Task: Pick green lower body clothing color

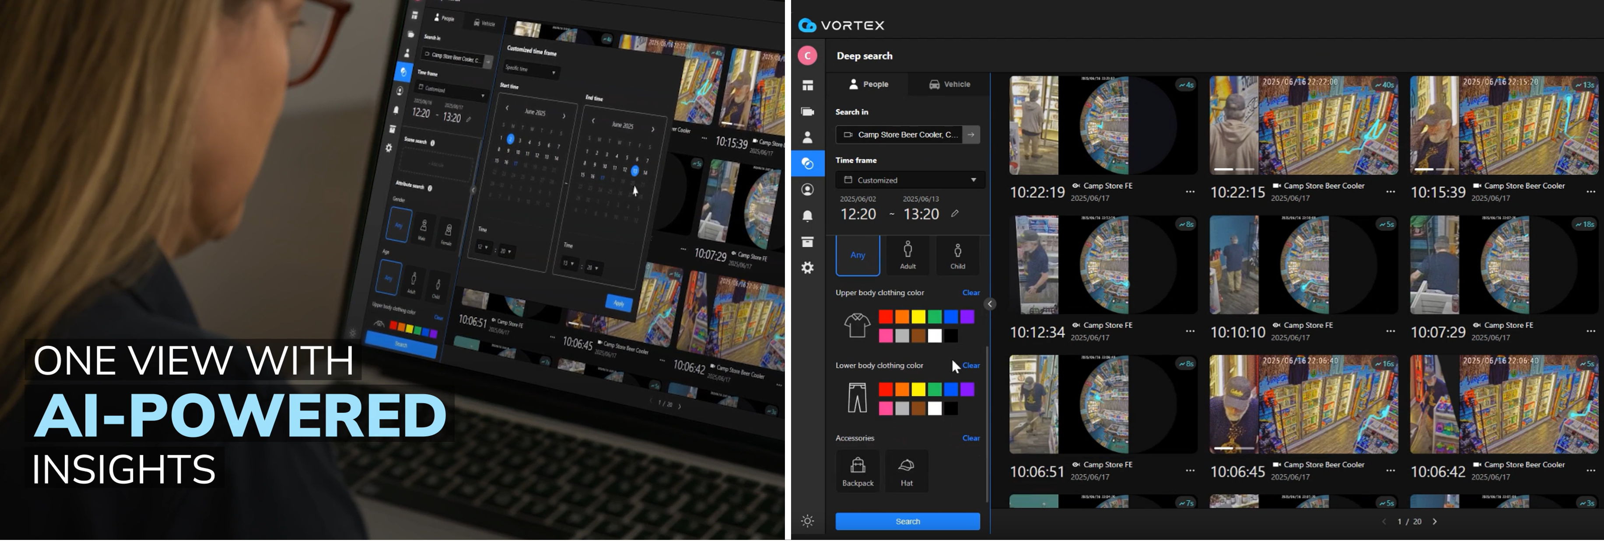Action: [935, 390]
